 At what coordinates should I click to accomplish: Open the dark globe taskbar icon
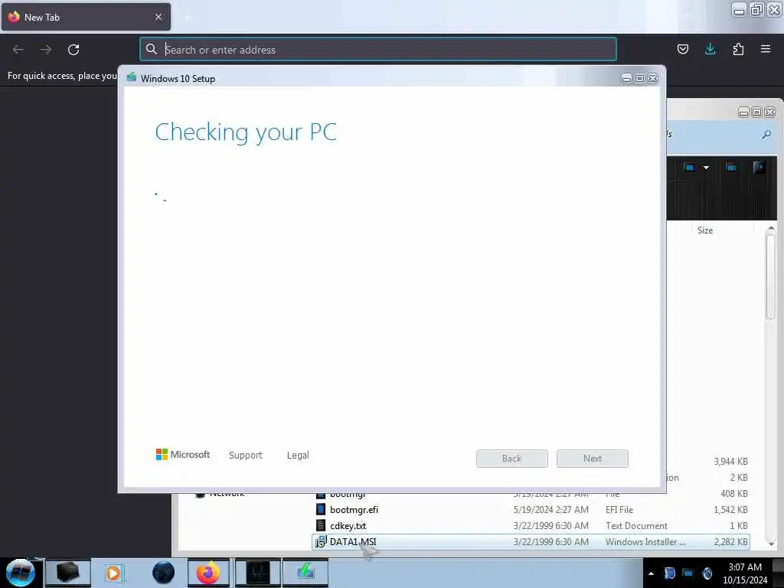point(164,573)
